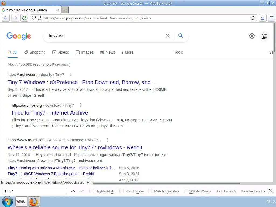Open Google quick settings gear
The image size is (276, 207).
pos(252,36)
